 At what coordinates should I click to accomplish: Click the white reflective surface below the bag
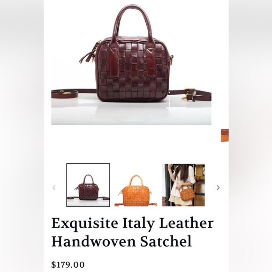(x=131, y=113)
